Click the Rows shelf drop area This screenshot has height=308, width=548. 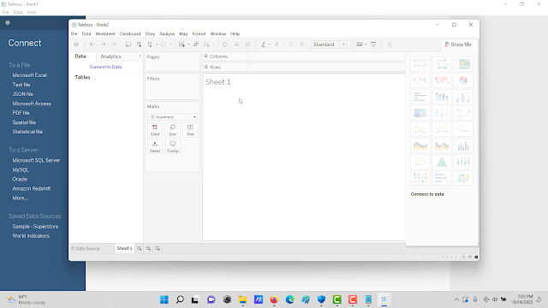[x=326, y=67]
